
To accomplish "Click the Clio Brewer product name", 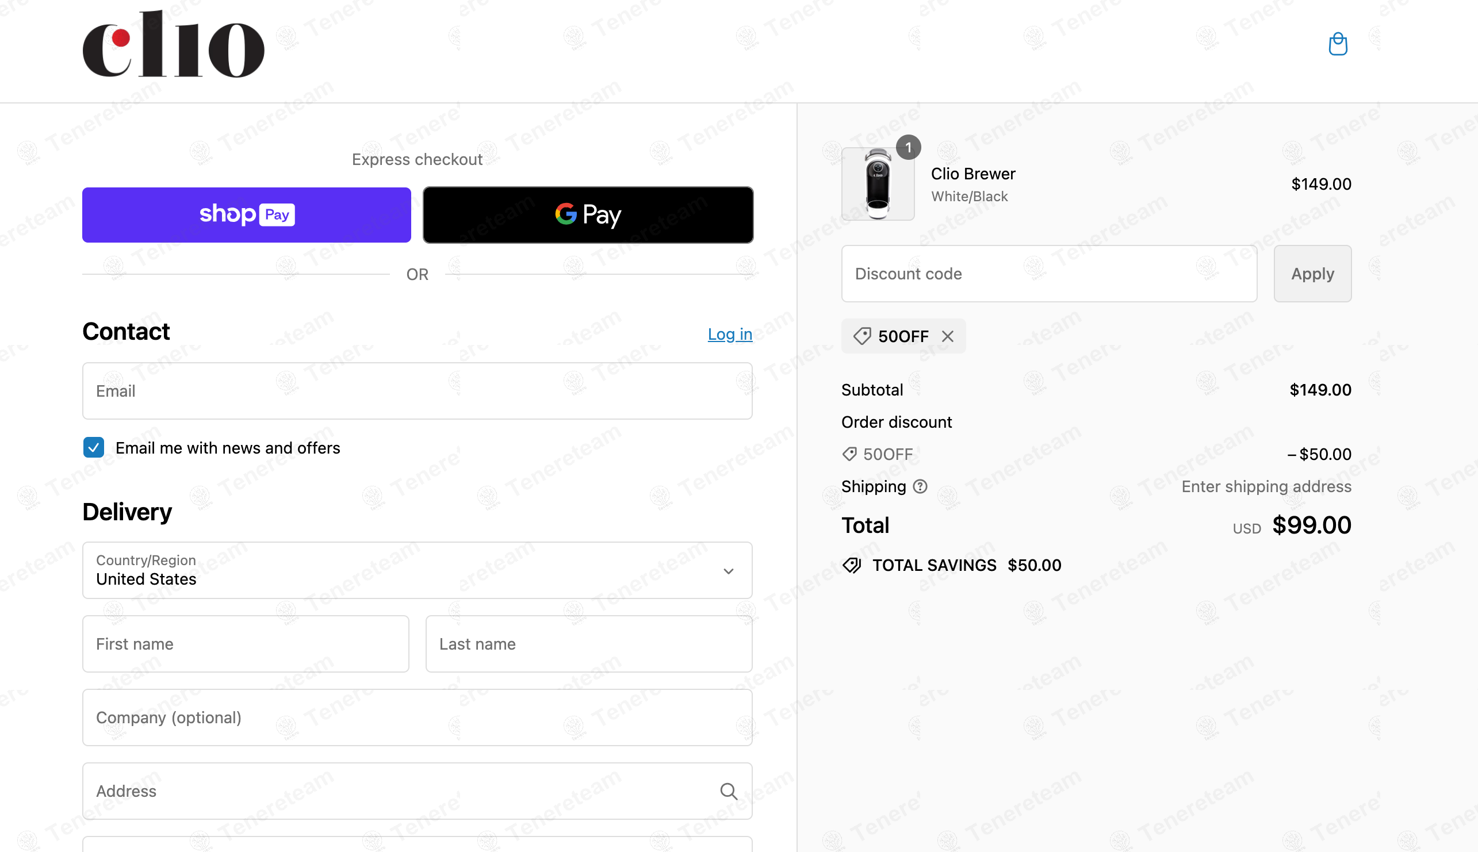I will point(973,174).
